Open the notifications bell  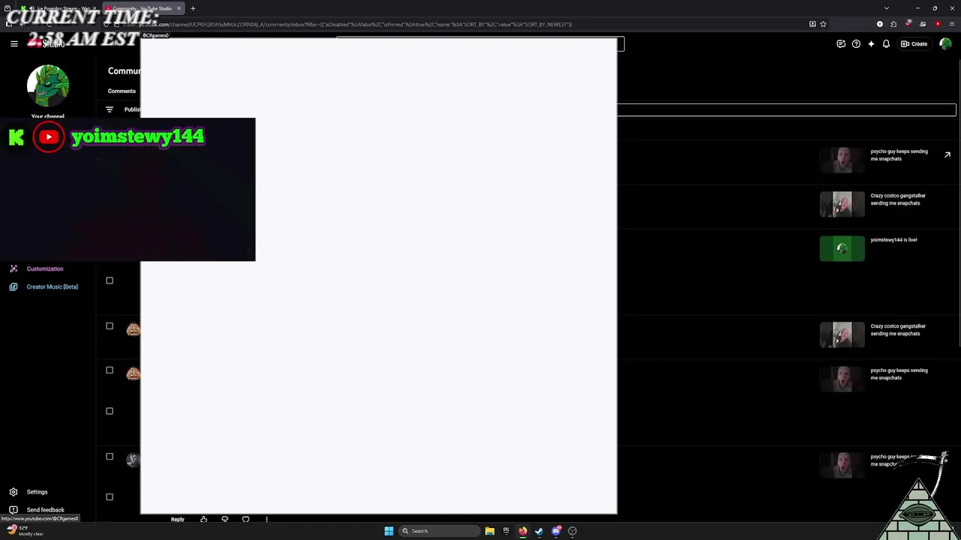(886, 43)
